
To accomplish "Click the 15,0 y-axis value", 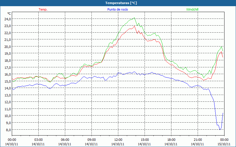I will pos(8,81).
